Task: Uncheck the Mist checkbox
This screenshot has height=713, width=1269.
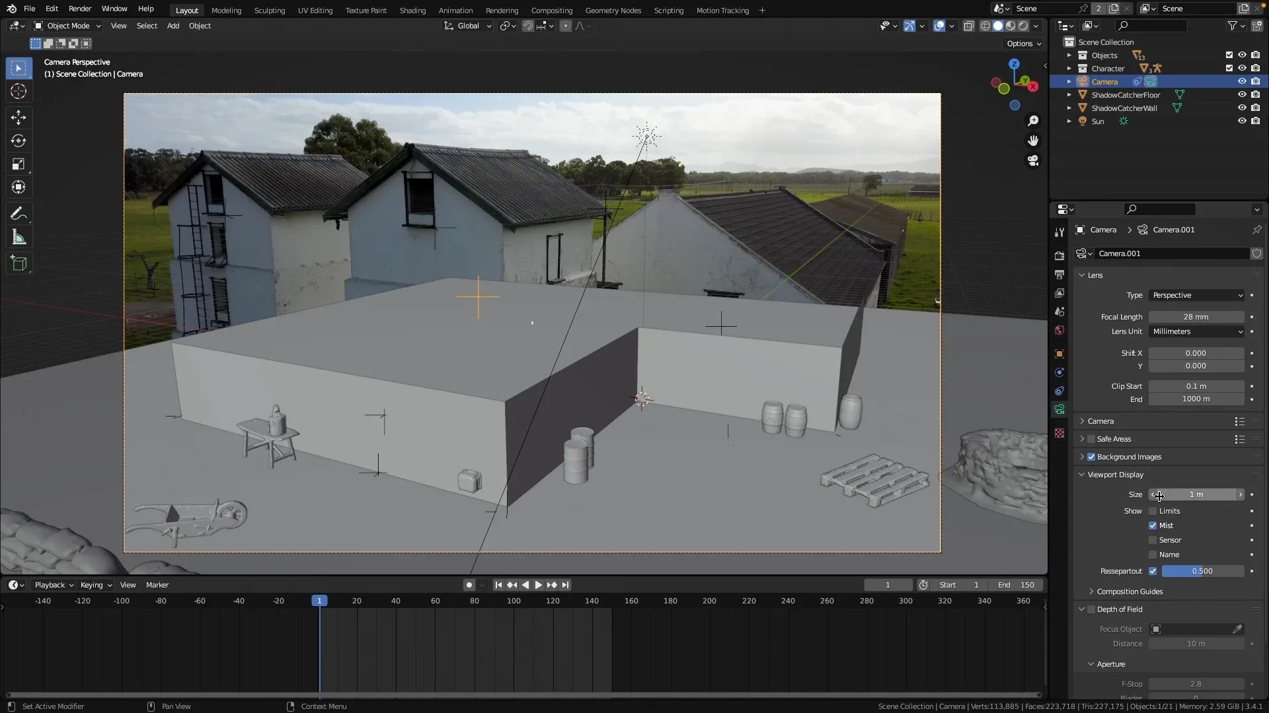Action: [1153, 525]
